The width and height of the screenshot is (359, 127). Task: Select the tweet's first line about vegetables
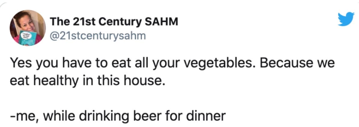click(x=172, y=65)
